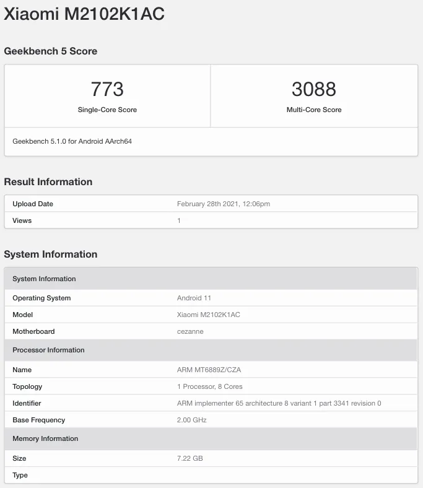Click Geekbench 5.1.0 for Android AArch64 text

pyautogui.click(x=72, y=141)
